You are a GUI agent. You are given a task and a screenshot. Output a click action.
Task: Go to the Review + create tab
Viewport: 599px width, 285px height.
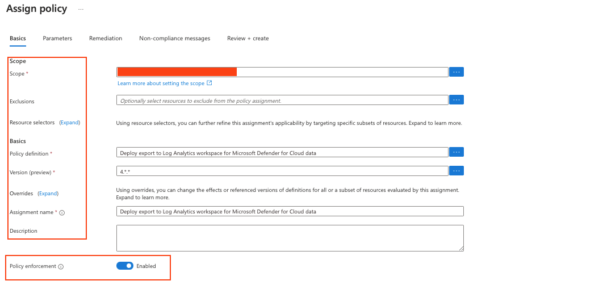248,38
